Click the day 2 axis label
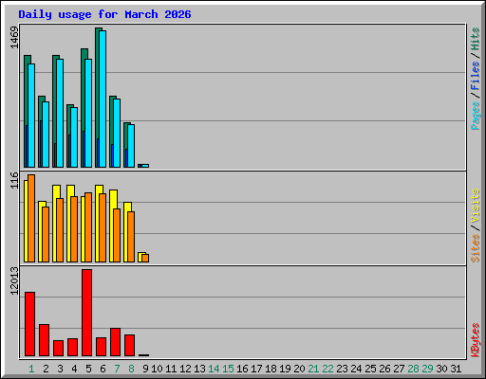Screen dimensions: 486x379 coord(46,369)
